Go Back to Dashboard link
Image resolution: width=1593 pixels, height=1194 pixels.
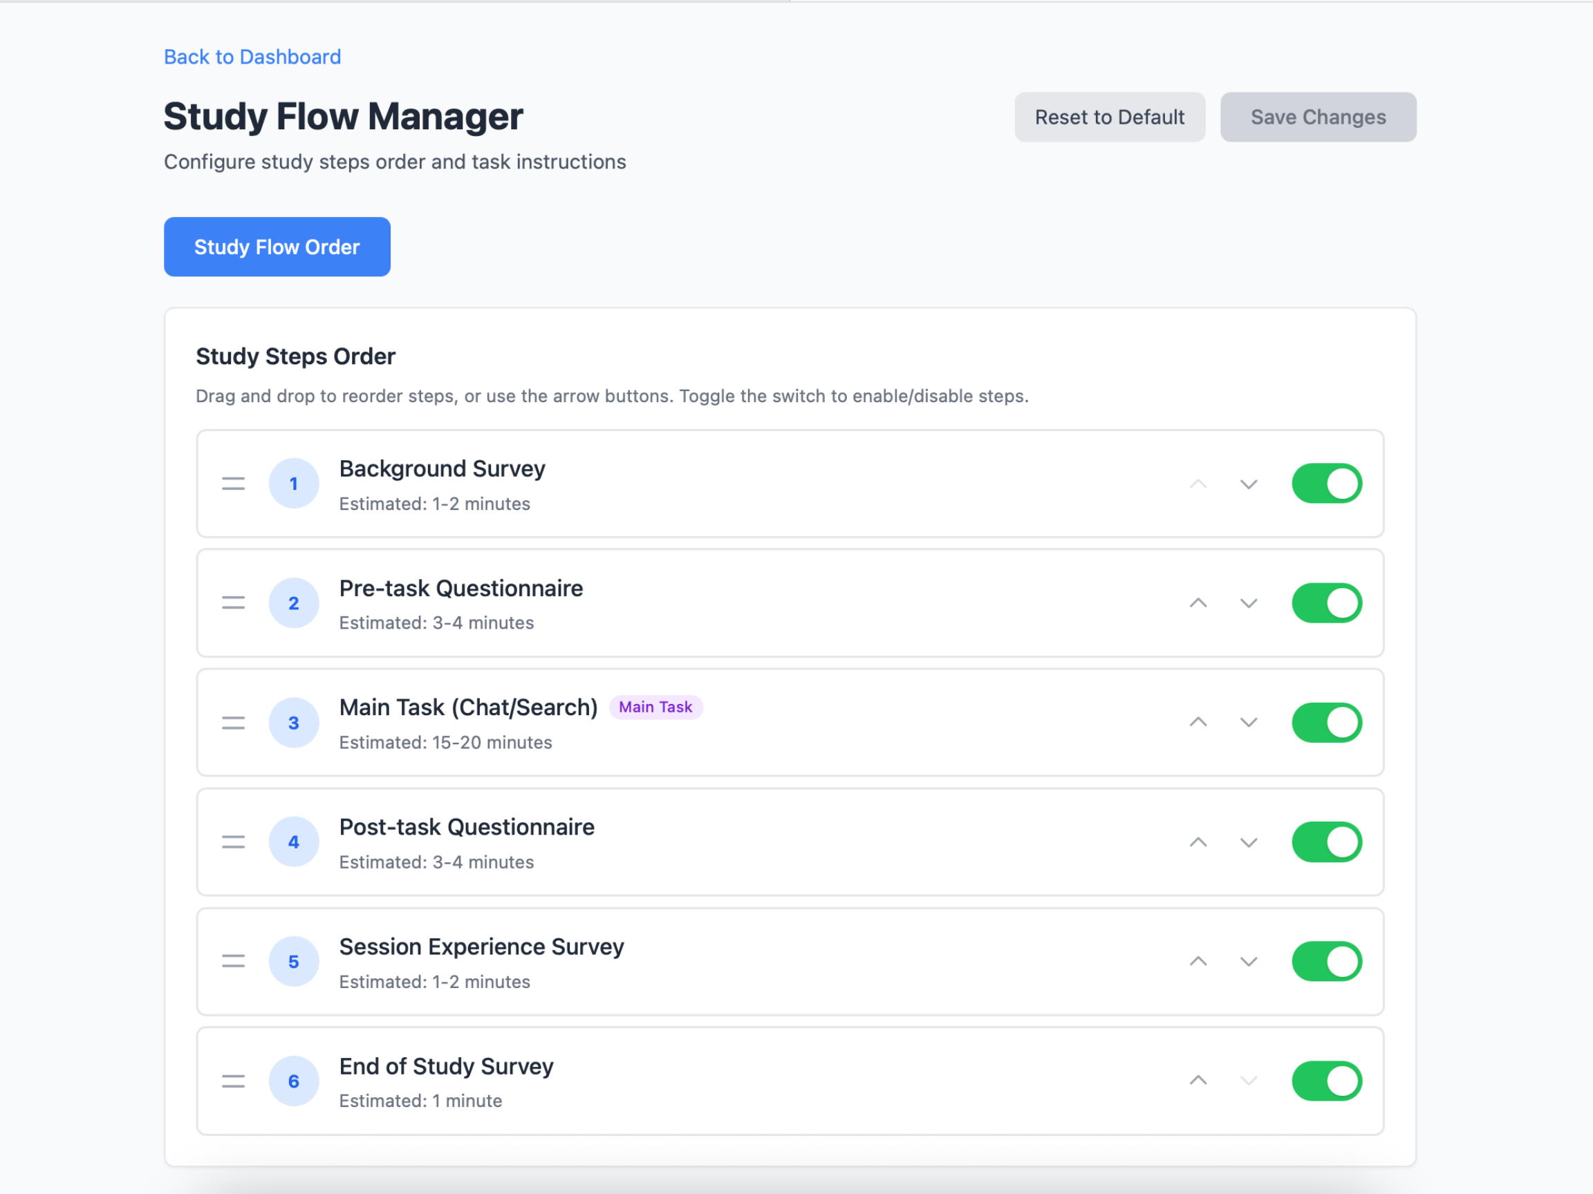(253, 57)
